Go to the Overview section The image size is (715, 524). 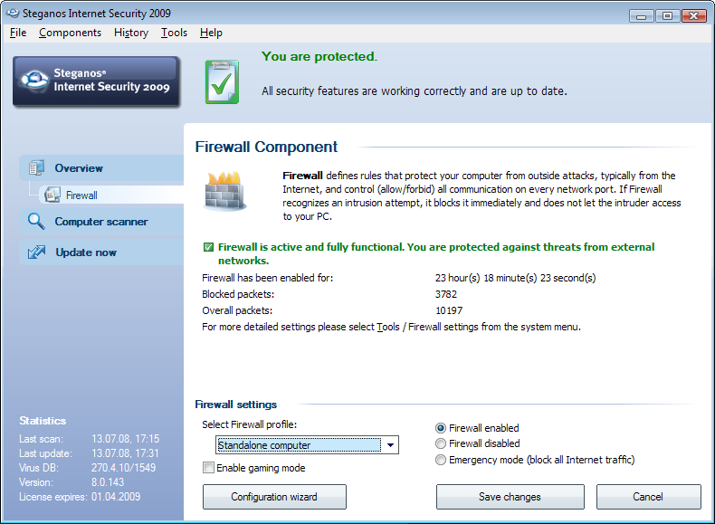point(101,167)
